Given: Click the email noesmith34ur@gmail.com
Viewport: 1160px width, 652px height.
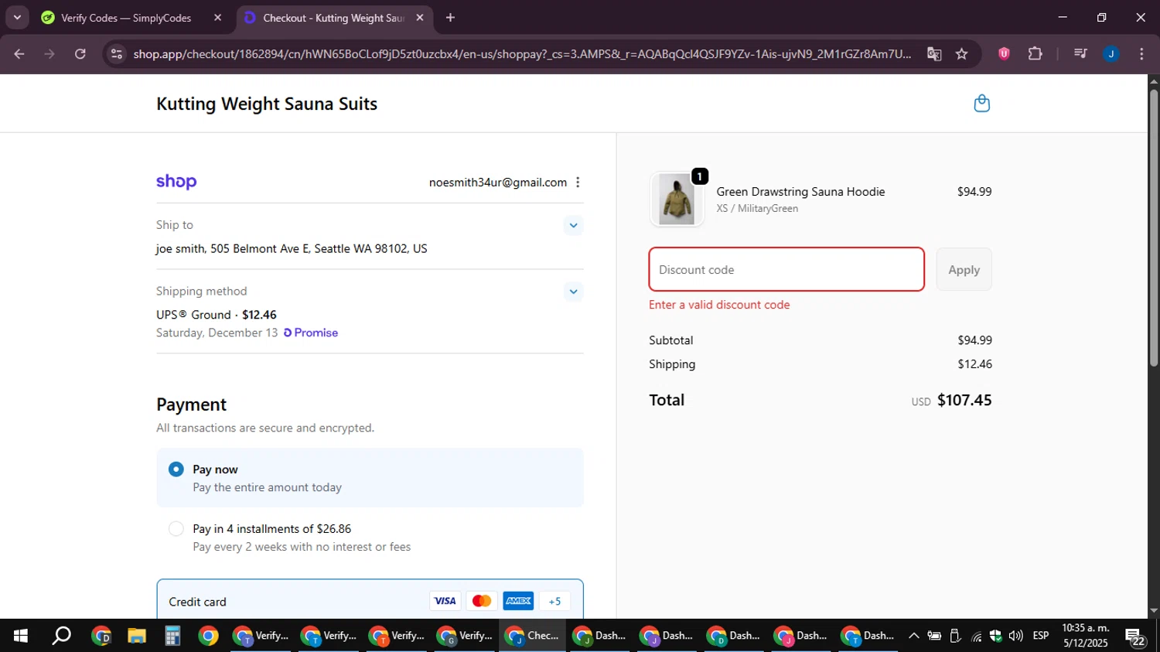Looking at the screenshot, I should 498,183.
